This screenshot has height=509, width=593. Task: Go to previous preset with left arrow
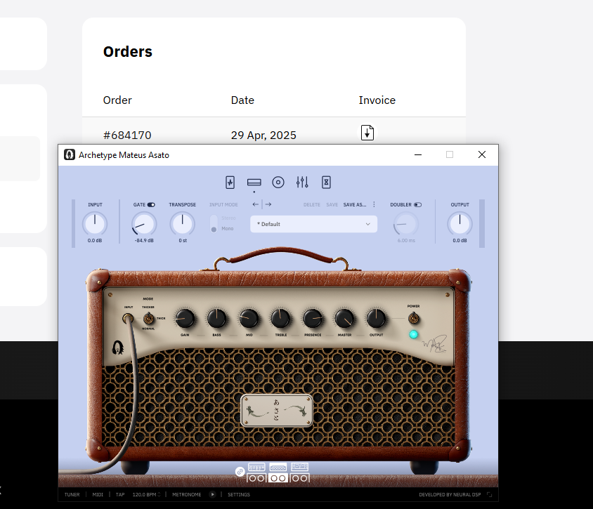point(256,204)
